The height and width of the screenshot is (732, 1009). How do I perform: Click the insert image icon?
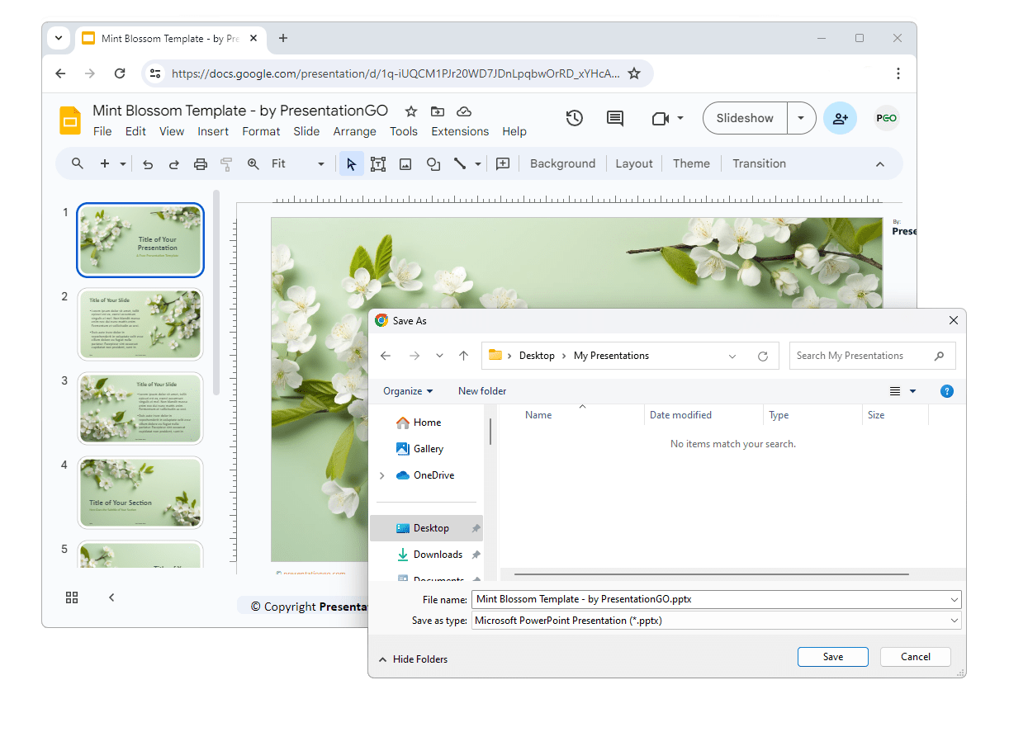tap(405, 164)
